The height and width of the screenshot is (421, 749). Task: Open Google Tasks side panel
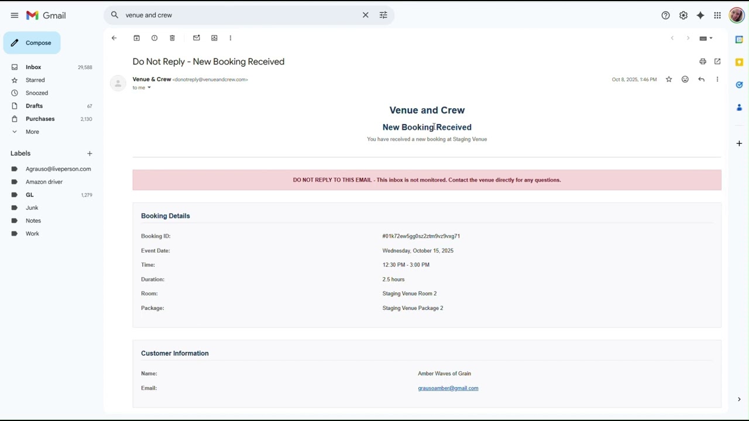[739, 85]
